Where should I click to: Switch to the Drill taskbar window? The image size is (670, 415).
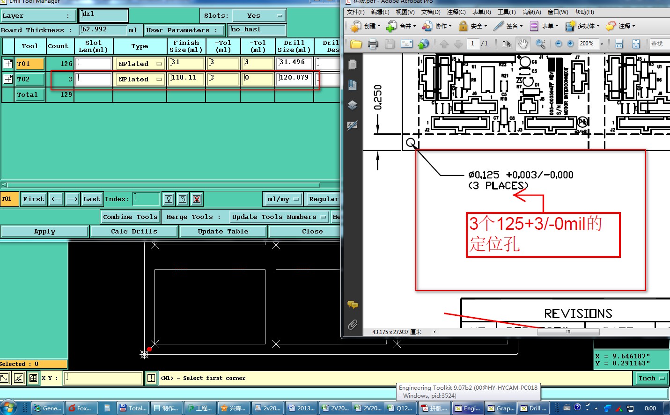533,408
